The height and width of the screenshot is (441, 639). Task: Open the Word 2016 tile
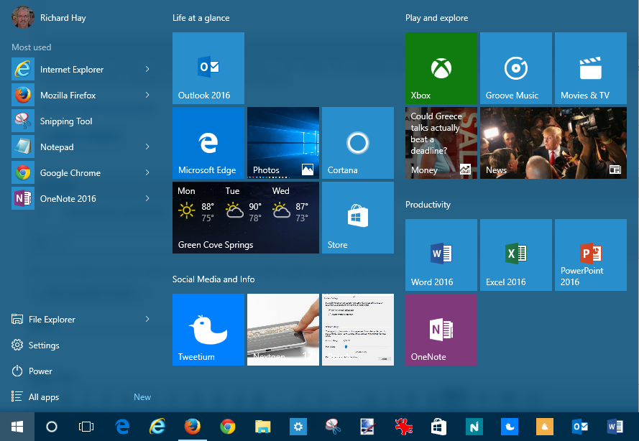[x=441, y=255]
